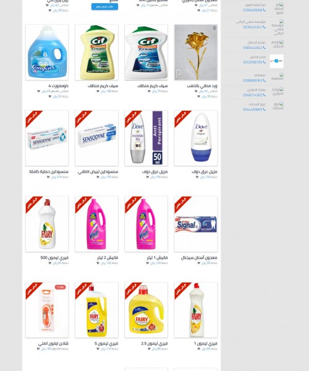309x371 pixels.
Task: Click the phone icon beside 0553596795
Action: (x=264, y=62)
